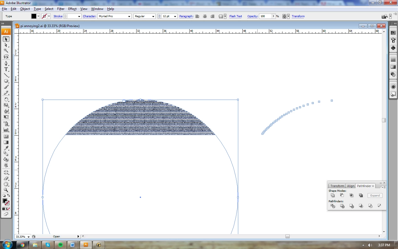Image resolution: width=398 pixels, height=249 pixels.
Task: Align paragraph text left
Action: click(x=197, y=16)
